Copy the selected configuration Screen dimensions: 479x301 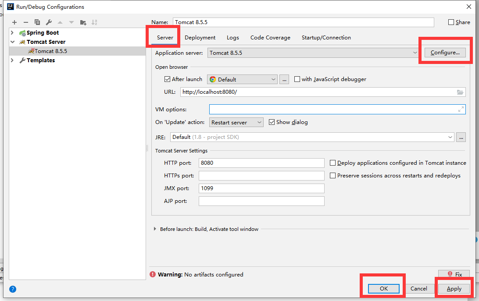pos(37,22)
